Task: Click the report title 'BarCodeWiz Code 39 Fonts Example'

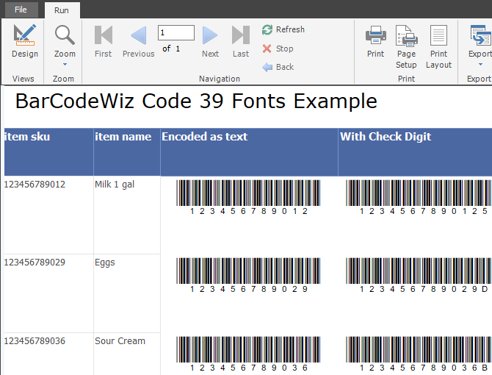Action: (x=196, y=101)
